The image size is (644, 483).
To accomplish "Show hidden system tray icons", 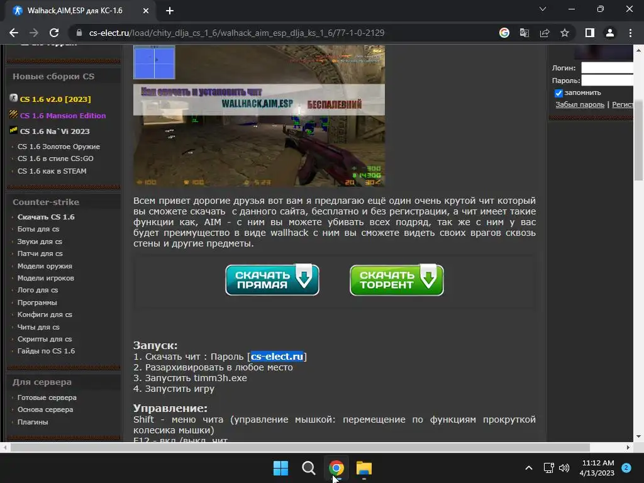I will [x=529, y=468].
